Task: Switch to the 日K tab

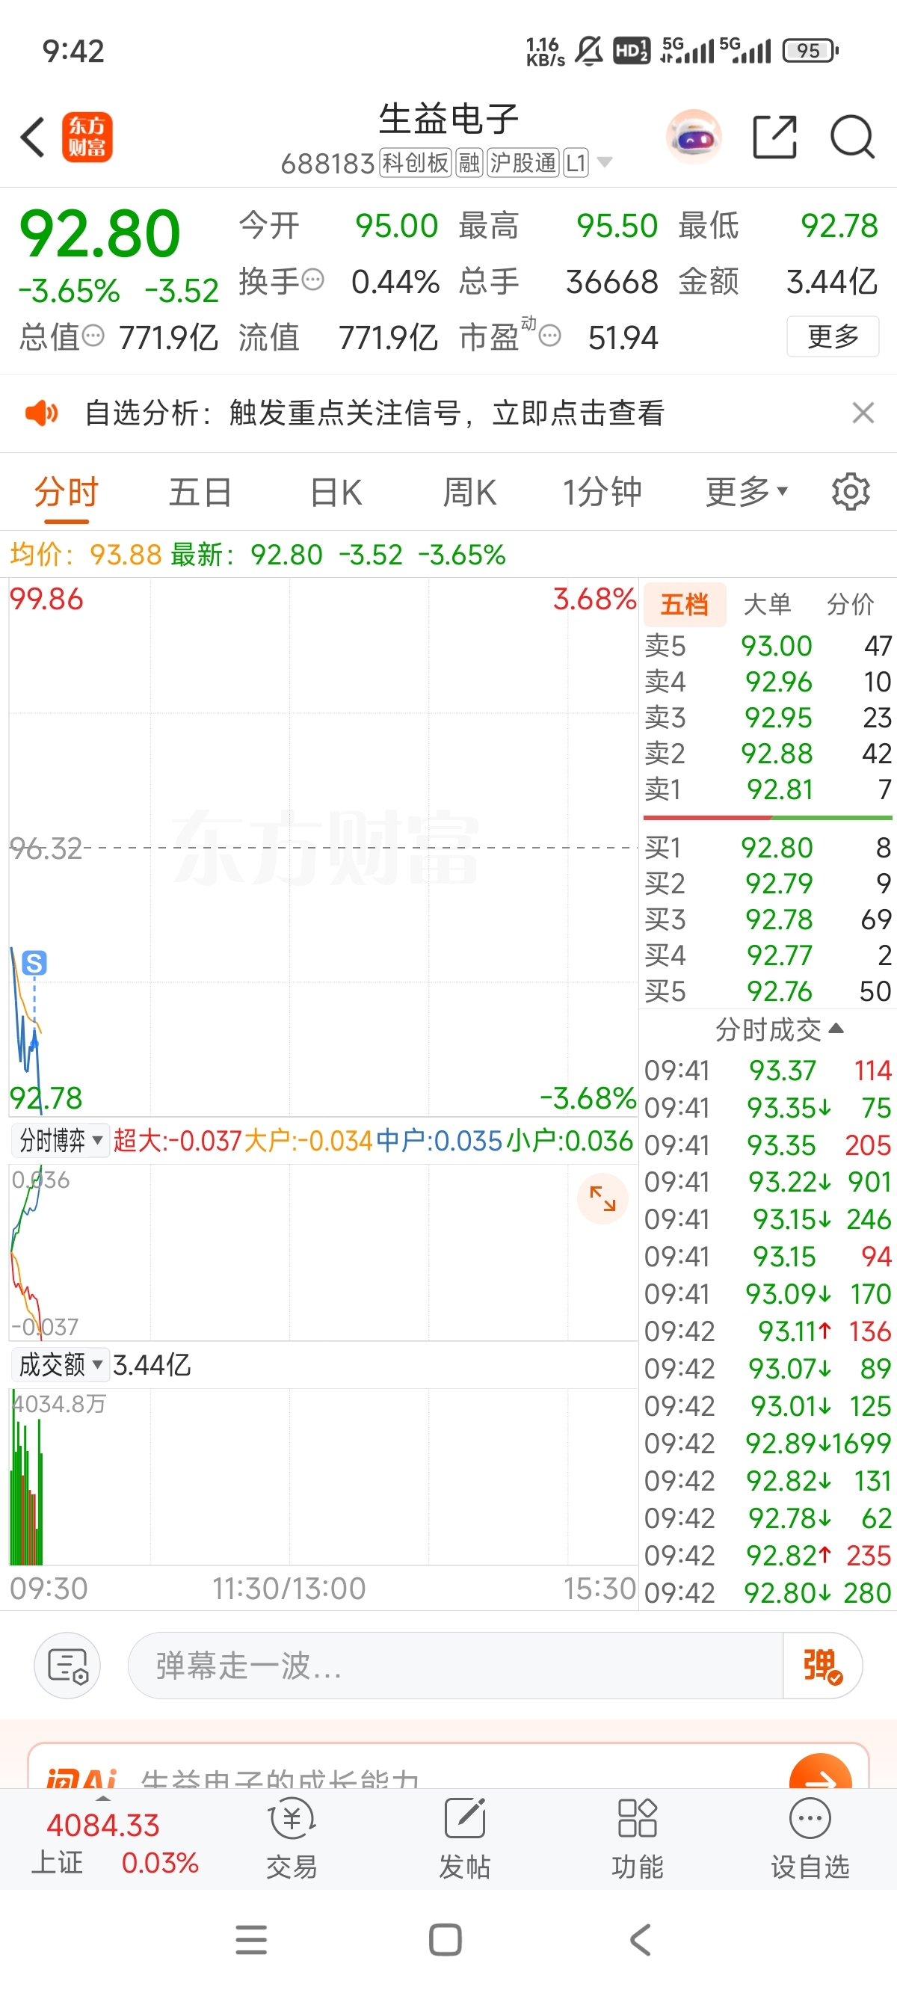Action: [336, 493]
